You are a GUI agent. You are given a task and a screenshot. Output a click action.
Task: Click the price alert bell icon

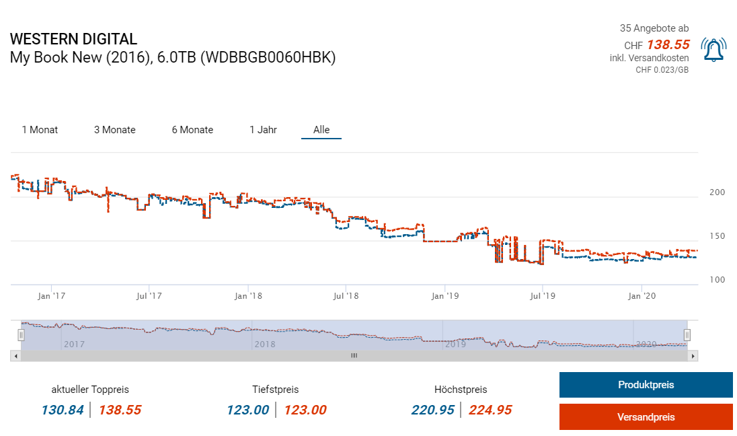[713, 50]
